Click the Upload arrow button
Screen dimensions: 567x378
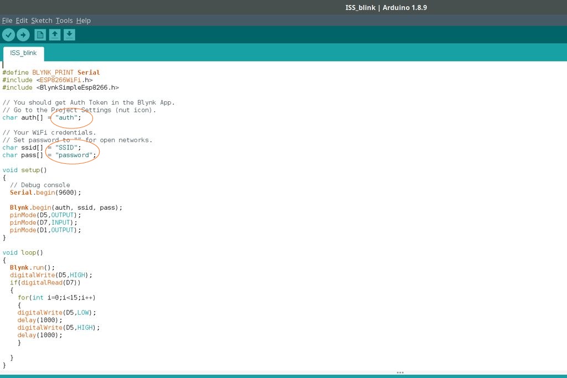(23, 35)
